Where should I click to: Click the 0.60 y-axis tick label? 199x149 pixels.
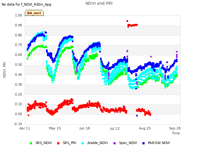pyautogui.click(x=19, y=55)
